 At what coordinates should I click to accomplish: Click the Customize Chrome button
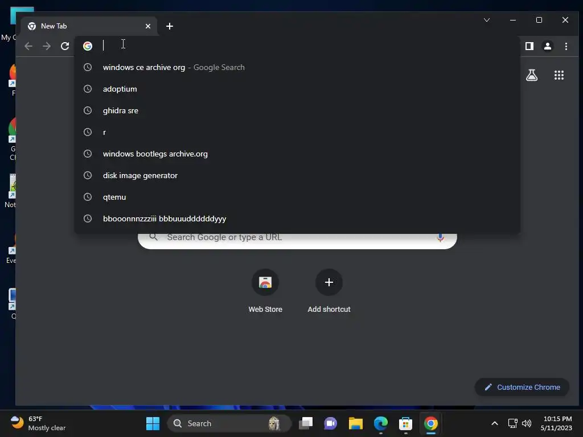pos(522,387)
